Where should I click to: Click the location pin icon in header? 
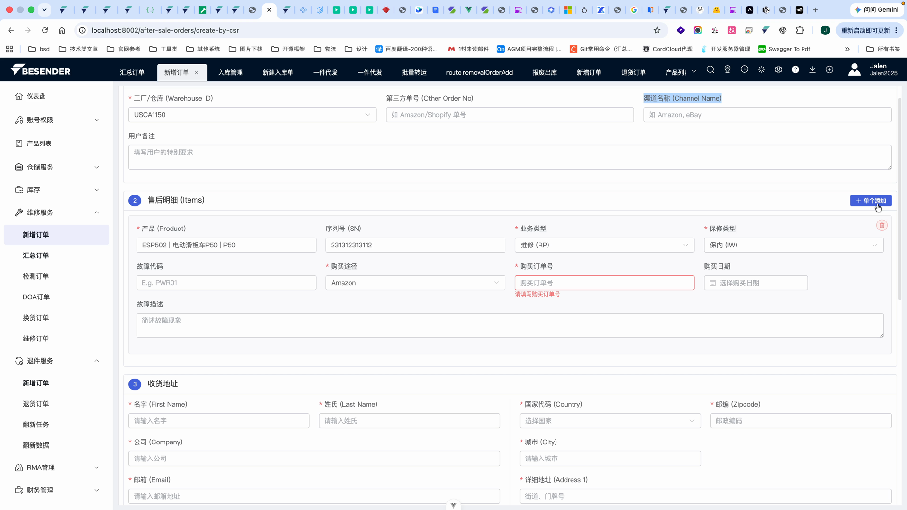727,69
